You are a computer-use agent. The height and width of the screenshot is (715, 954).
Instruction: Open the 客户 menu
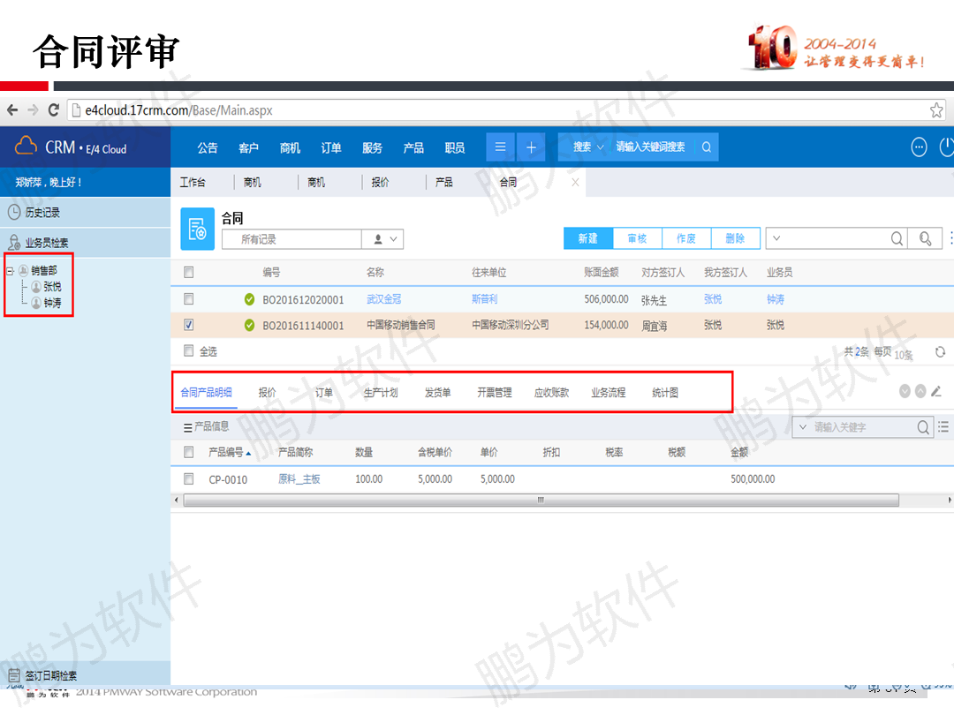[248, 147]
